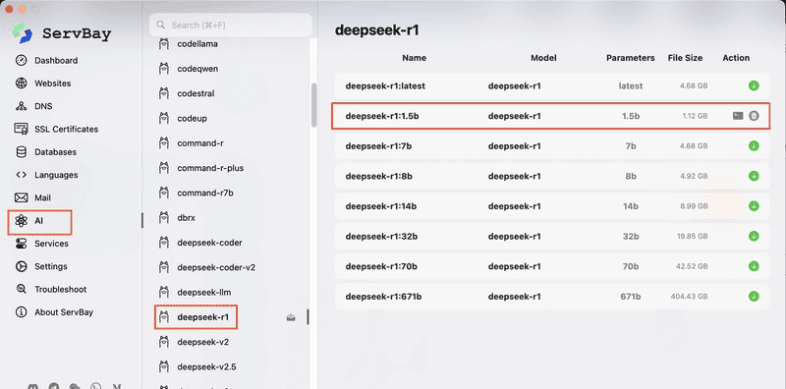Click the deepseek-r1 heading above the table

tap(377, 30)
